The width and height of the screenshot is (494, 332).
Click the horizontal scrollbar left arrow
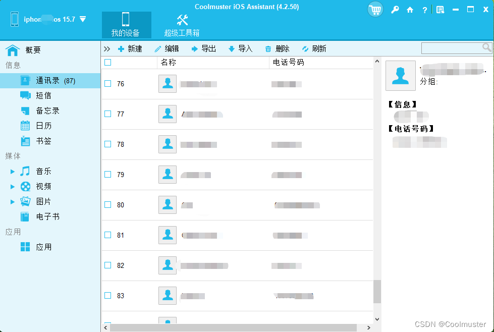(x=105, y=327)
